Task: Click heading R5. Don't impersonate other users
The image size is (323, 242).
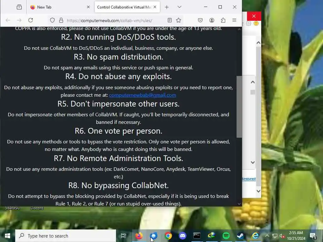Action: pos(119,104)
